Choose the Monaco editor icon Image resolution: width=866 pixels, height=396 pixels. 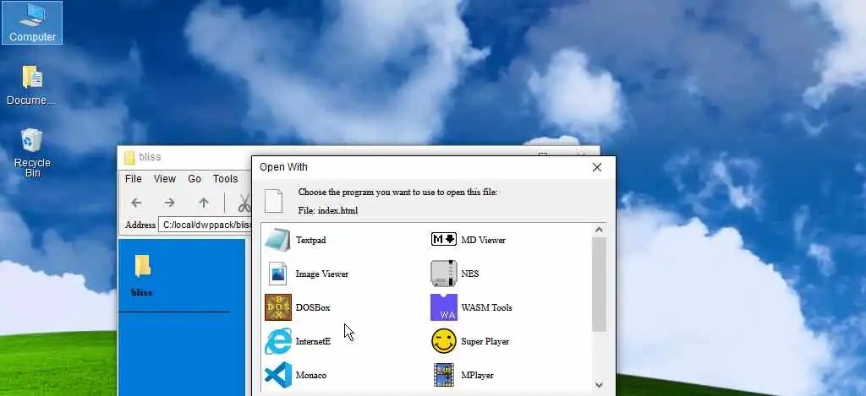277,375
